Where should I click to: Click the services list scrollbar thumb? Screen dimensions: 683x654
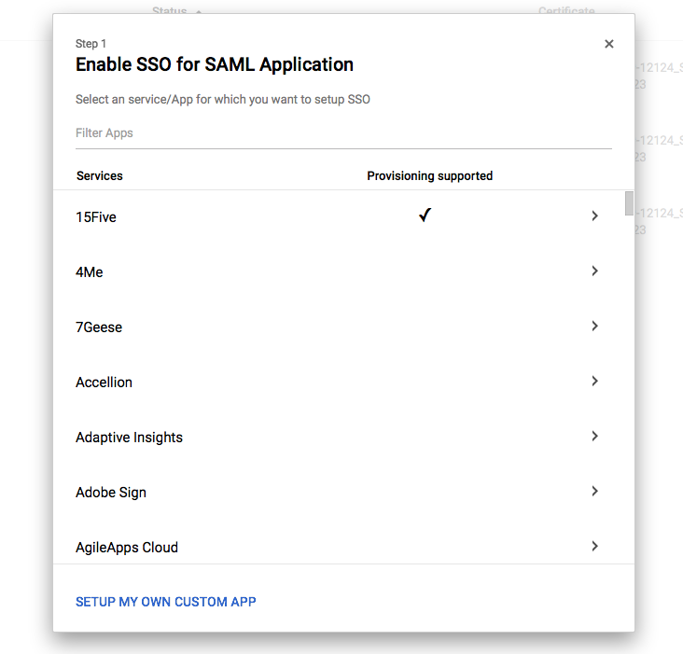click(629, 202)
